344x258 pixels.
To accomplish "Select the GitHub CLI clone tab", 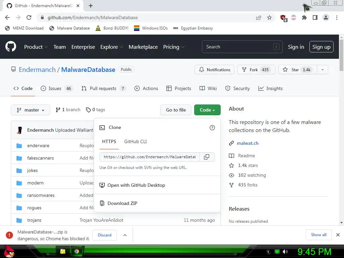I will 135,141.
